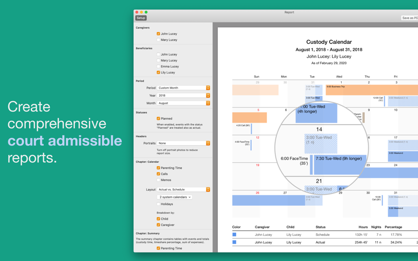
Task: Click day 26 in the calendar
Action: point(257,193)
